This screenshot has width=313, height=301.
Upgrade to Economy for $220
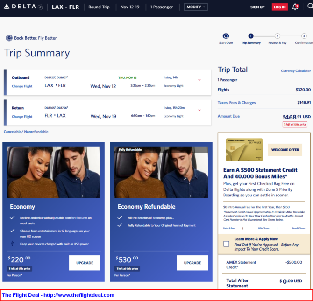tap(85, 263)
